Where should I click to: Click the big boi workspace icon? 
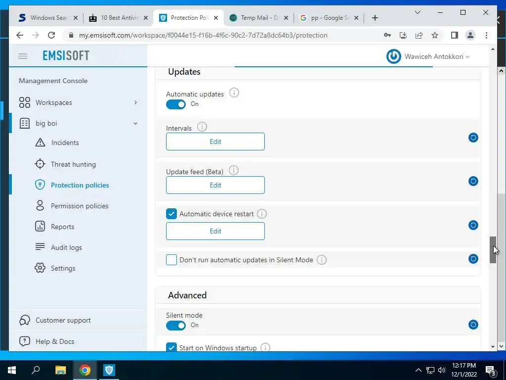click(x=25, y=123)
